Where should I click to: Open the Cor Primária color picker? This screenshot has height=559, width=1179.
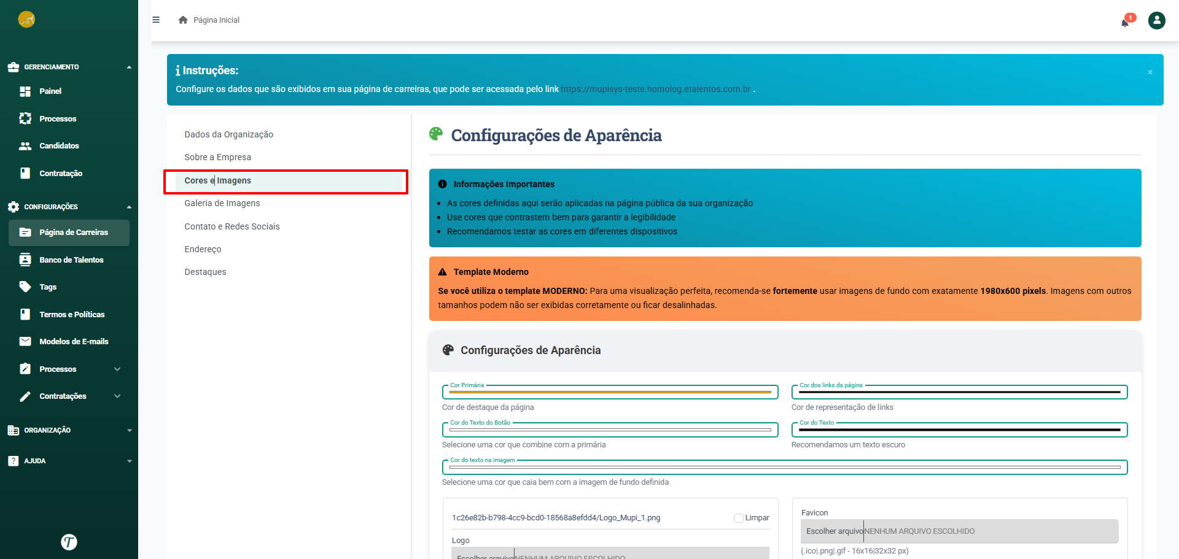click(x=610, y=392)
